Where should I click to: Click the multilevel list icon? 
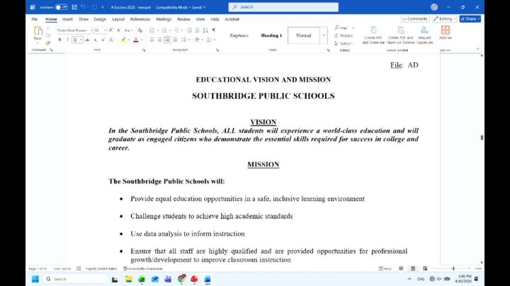[176, 30]
